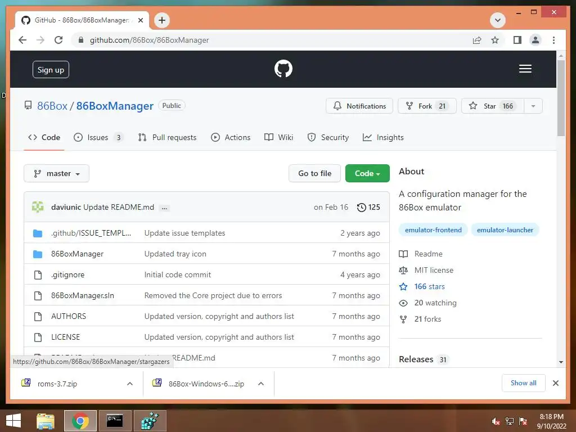576x432 pixels.
Task: Expand commit message ellipsis button
Action: 164,208
